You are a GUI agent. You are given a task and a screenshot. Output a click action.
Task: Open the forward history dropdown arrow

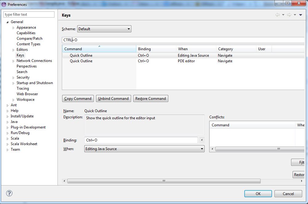point(295,15)
